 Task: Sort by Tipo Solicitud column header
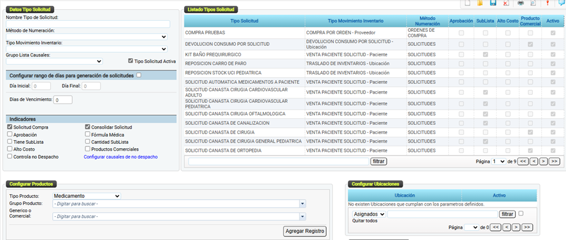point(244,21)
